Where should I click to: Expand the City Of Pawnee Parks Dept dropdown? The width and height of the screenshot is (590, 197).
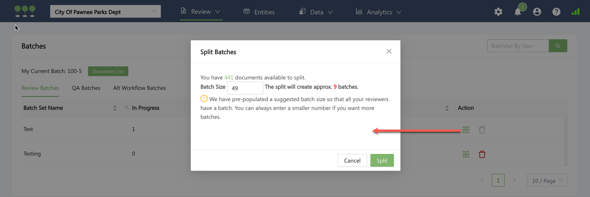105,12
